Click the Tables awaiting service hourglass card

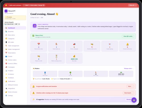coord(57,58)
